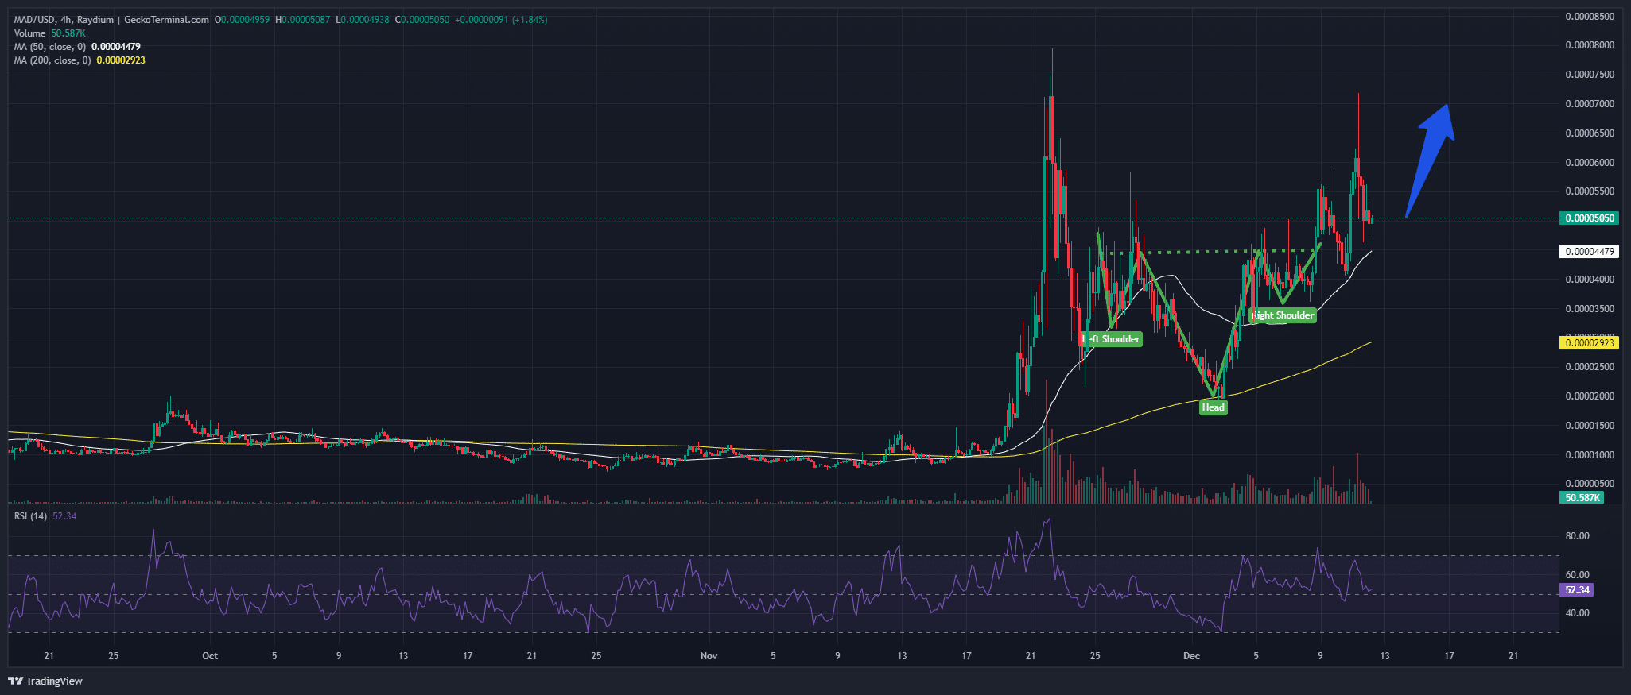Click the MA 200 legend value 0.00002923

121,60
